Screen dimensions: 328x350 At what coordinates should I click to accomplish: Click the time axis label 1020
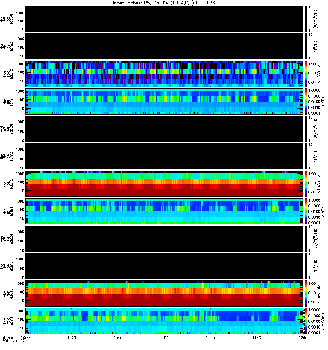pyautogui.click(x=72, y=337)
